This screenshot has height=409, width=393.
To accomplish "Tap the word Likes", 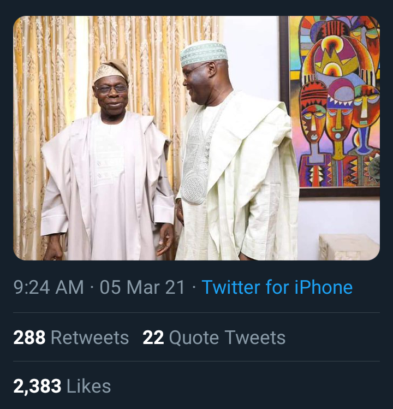I will (x=88, y=386).
